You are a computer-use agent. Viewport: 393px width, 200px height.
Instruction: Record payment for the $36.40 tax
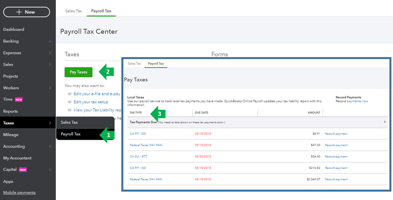click(336, 156)
